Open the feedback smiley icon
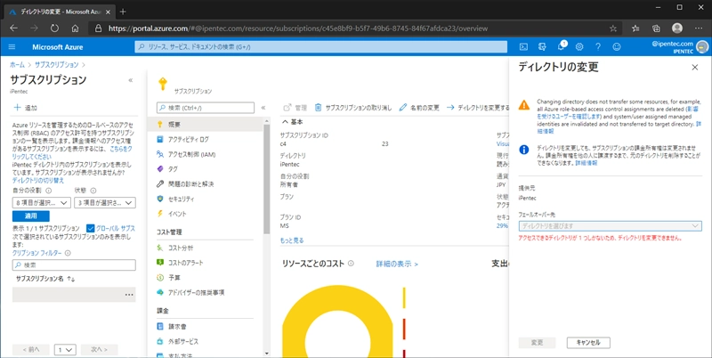The image size is (712, 358). click(616, 46)
